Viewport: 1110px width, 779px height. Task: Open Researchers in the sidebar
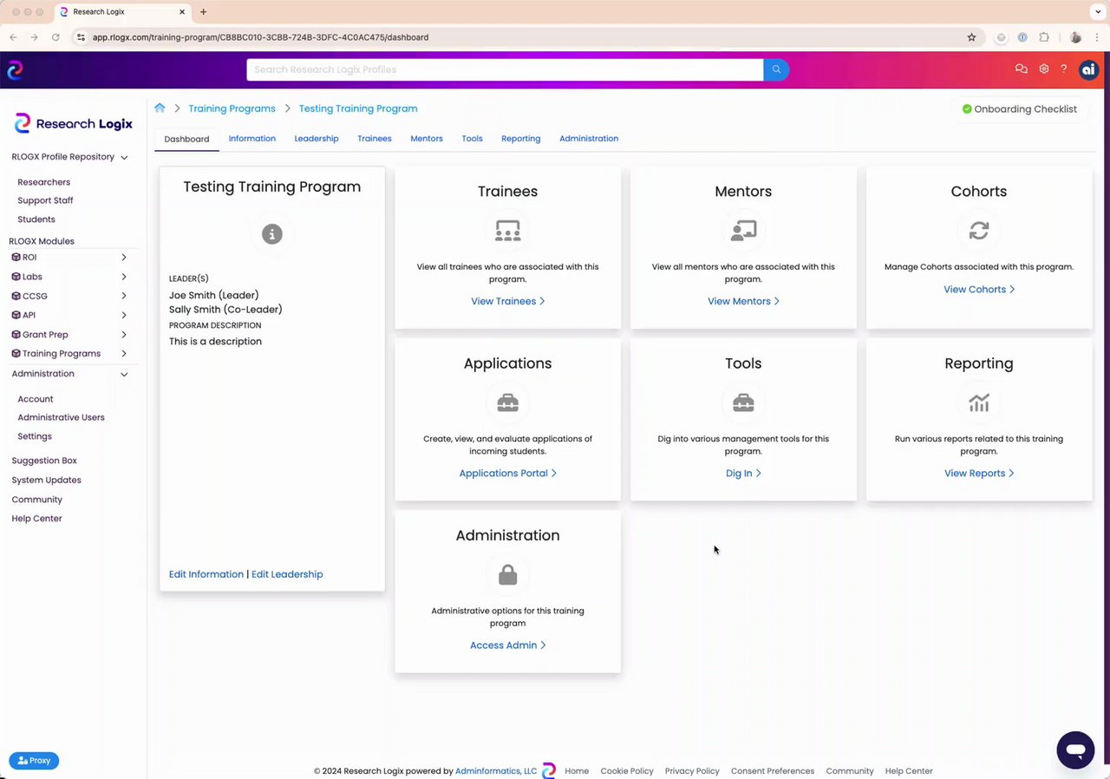(44, 182)
